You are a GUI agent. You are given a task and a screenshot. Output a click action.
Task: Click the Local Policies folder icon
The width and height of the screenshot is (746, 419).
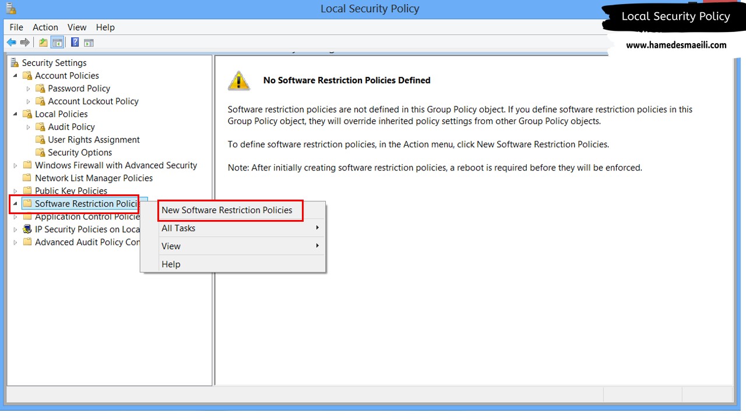click(x=27, y=114)
